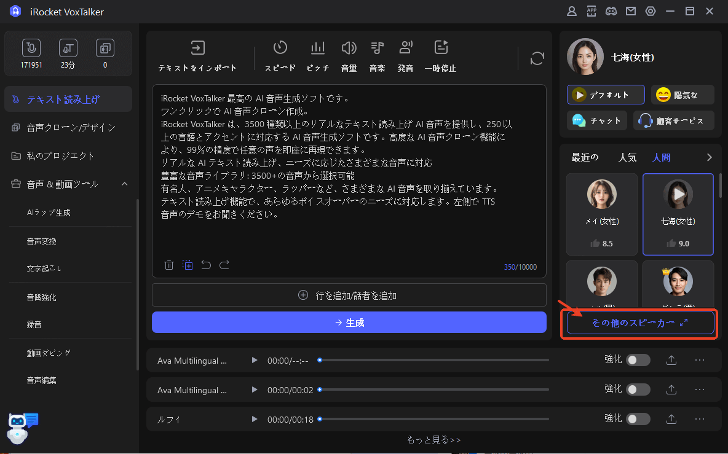728x454 pixels.
Task: Open the chatbot assistant icon
Action: [23, 428]
